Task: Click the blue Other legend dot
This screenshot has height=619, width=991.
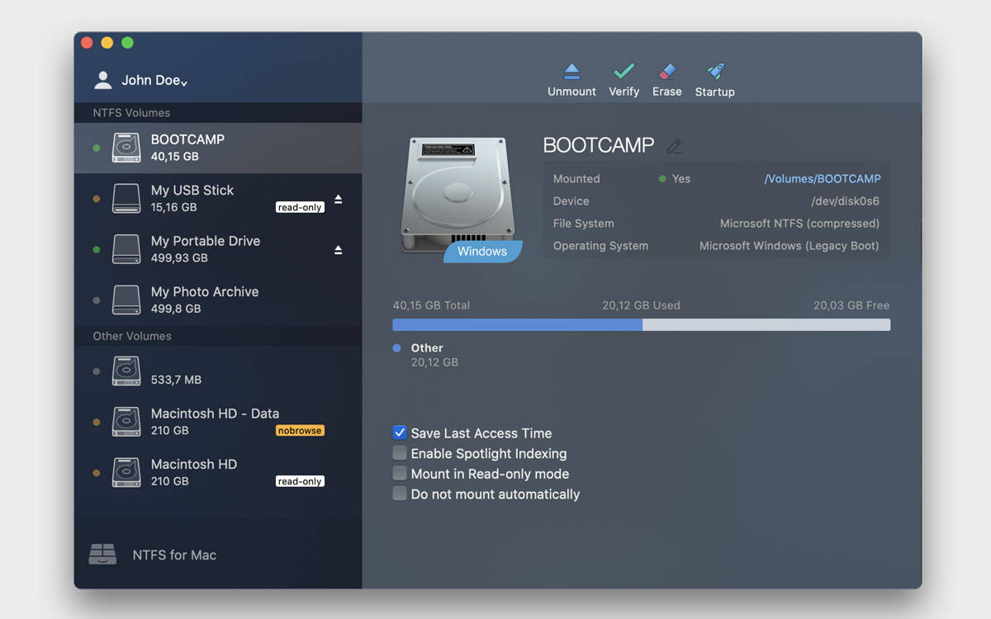Action: [397, 348]
